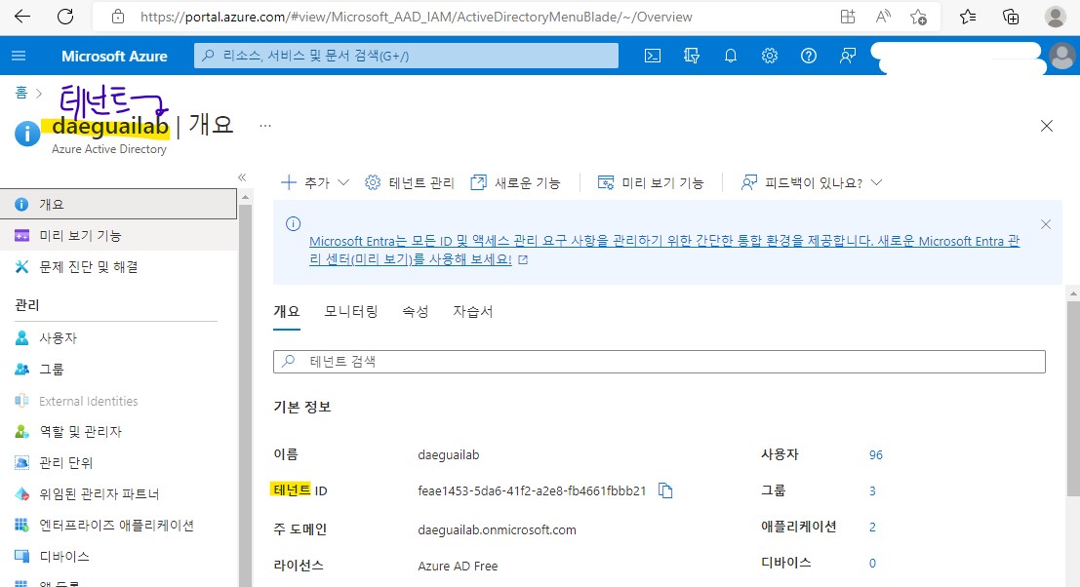
Task: Open the device count link 0
Action: pos(872,563)
